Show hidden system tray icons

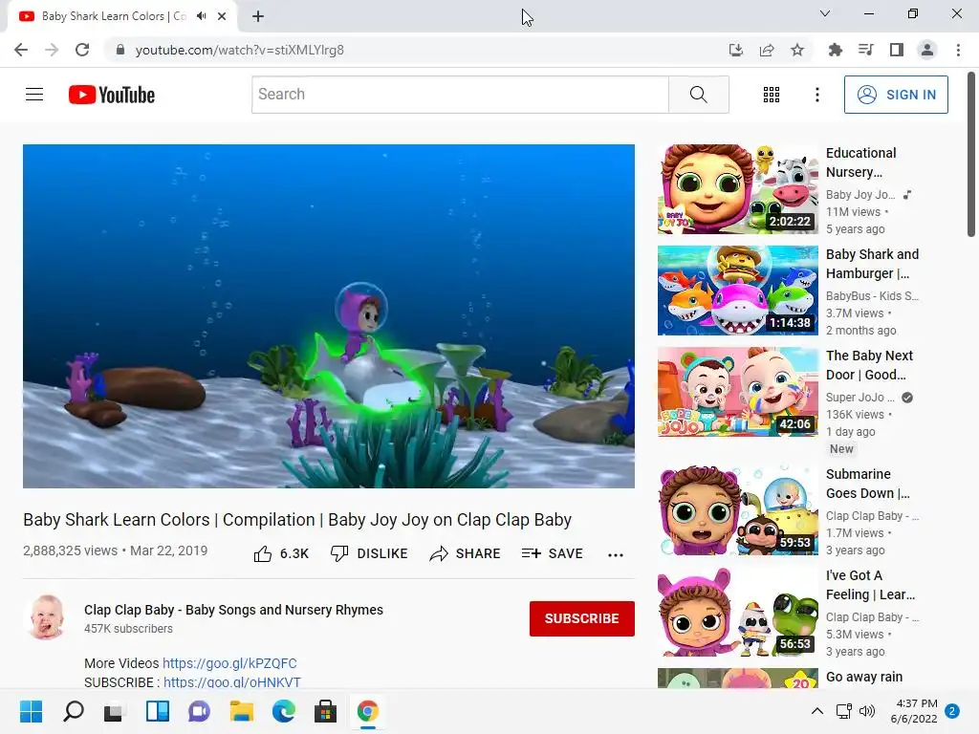coord(816,711)
